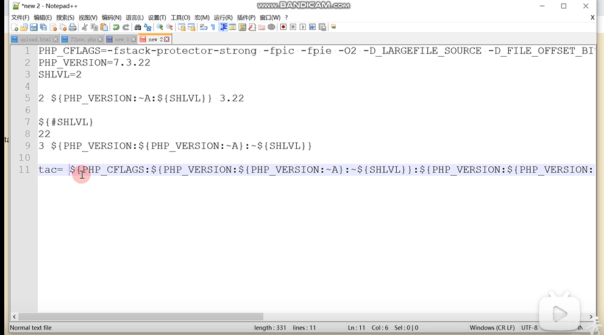Screen dimensions: 604x335
Task: Click the macro Playback icon
Action: coord(303,27)
